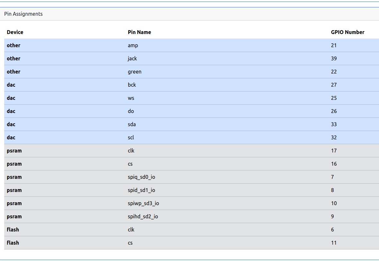The height and width of the screenshot is (261, 379).
Task: Select the jack pin name cell
Action: [x=132, y=58]
